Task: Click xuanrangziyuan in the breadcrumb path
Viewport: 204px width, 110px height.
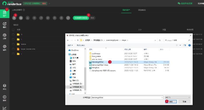Action: pos(112,40)
